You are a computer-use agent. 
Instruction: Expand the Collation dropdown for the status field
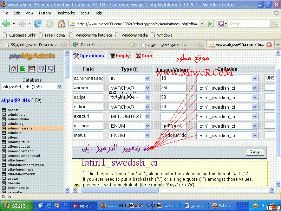[x=255, y=135]
